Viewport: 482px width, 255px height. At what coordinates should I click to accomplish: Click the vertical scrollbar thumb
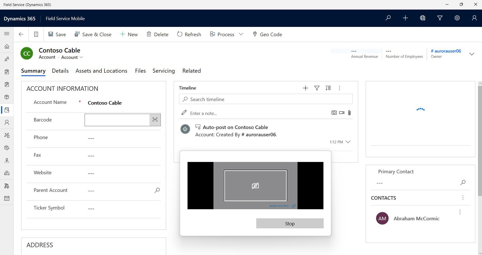480,141
